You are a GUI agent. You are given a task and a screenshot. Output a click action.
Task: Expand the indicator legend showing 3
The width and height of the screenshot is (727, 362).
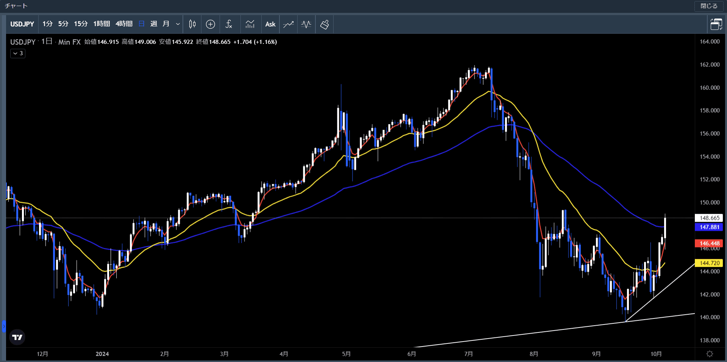18,53
